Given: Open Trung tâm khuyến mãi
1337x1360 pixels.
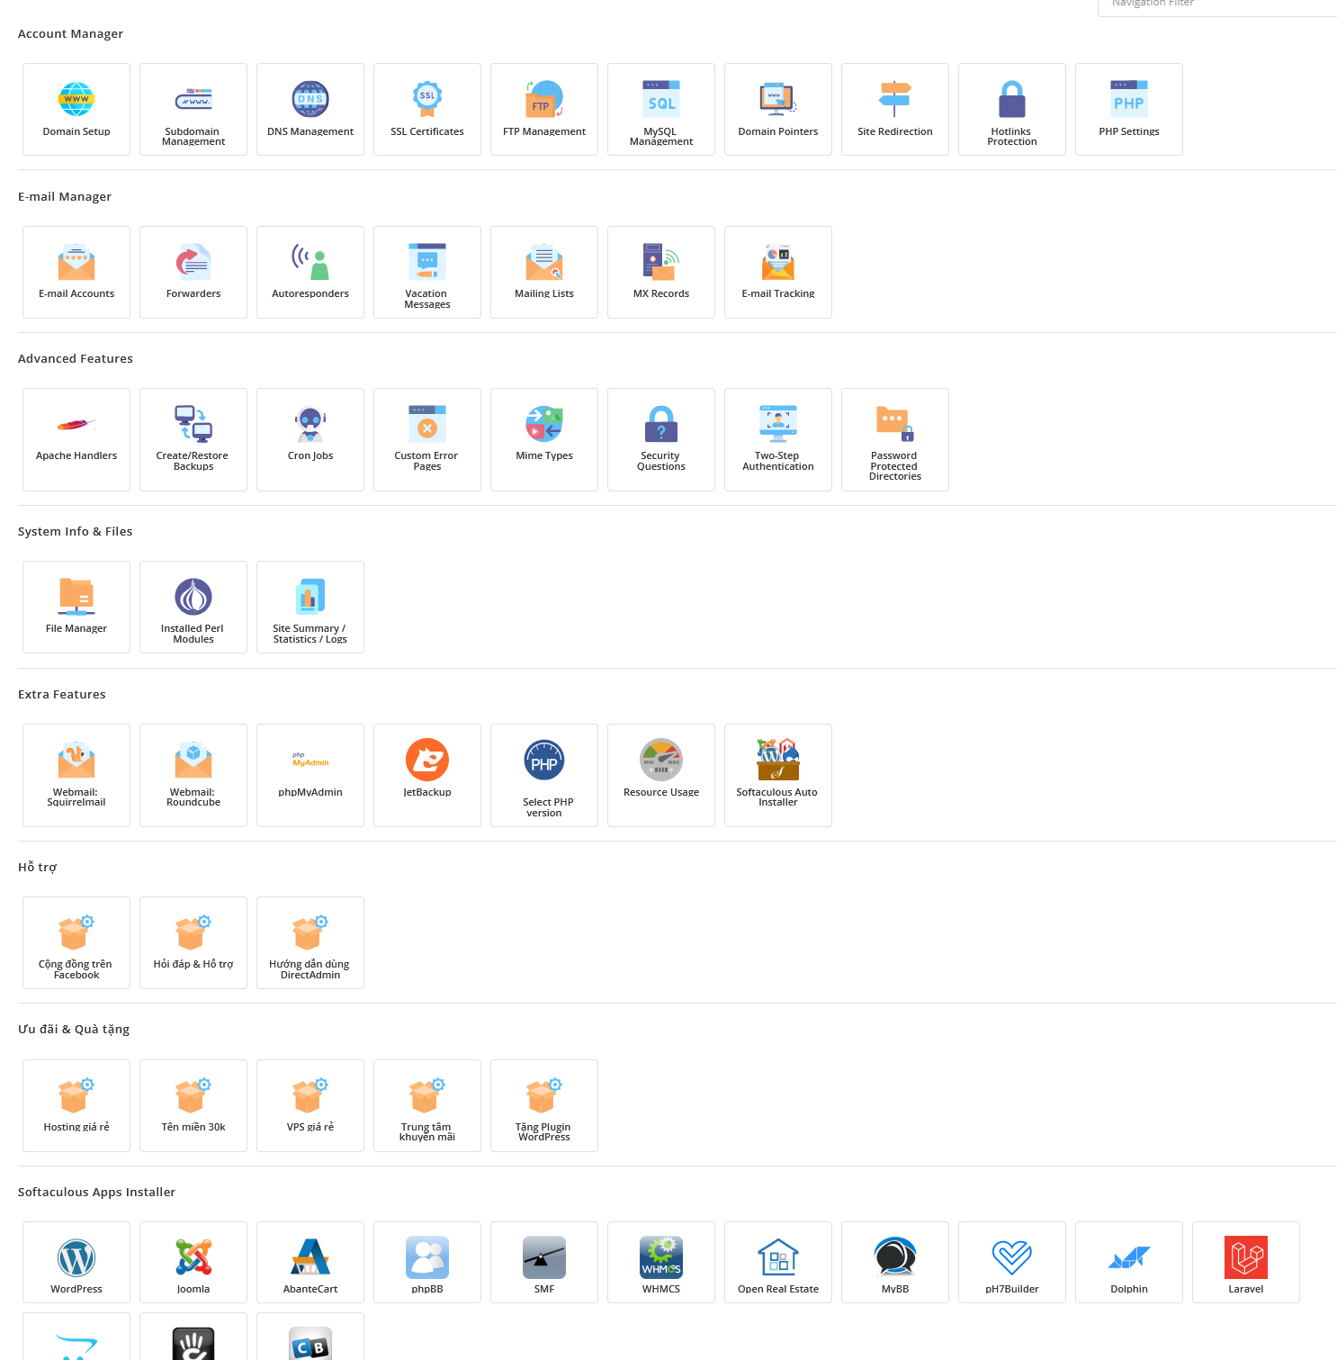Looking at the screenshot, I should [x=427, y=1105].
